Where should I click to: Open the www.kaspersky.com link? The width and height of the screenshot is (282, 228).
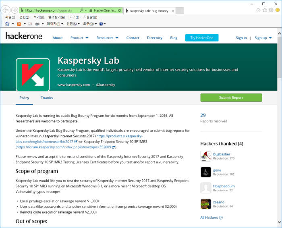74,85
